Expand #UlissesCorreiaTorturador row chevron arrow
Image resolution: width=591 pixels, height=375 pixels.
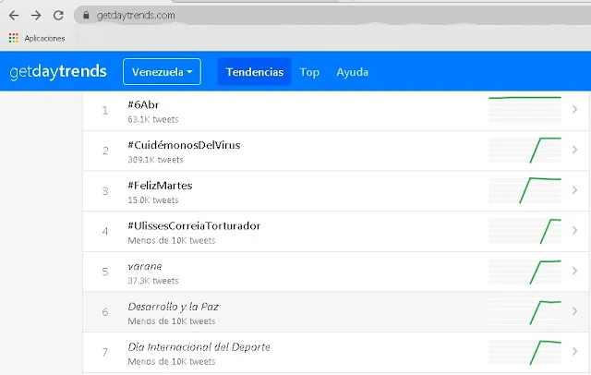[574, 230]
